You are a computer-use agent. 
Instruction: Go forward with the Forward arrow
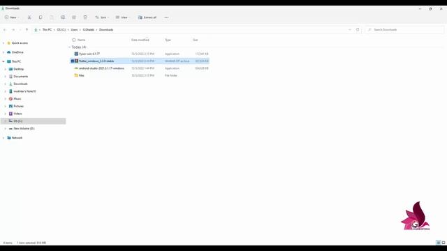13,29
